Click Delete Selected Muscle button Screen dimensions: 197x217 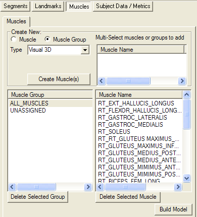pos(128,197)
